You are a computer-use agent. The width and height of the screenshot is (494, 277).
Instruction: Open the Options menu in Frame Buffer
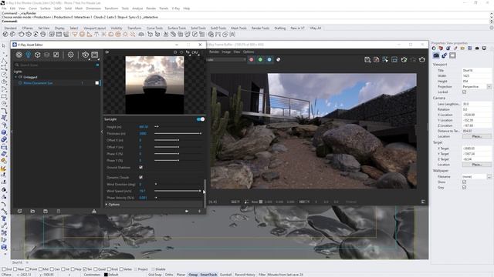click(x=249, y=52)
